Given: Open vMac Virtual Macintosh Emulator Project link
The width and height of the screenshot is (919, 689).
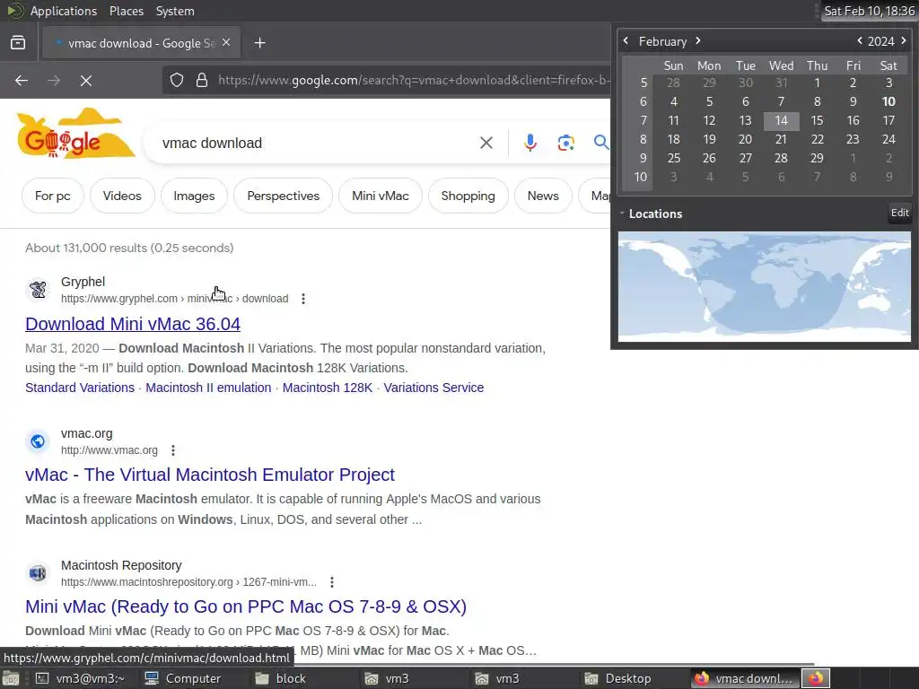Looking at the screenshot, I should click(210, 475).
